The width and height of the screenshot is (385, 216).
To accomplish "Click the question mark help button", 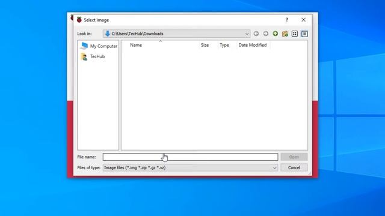I will pos(287,20).
